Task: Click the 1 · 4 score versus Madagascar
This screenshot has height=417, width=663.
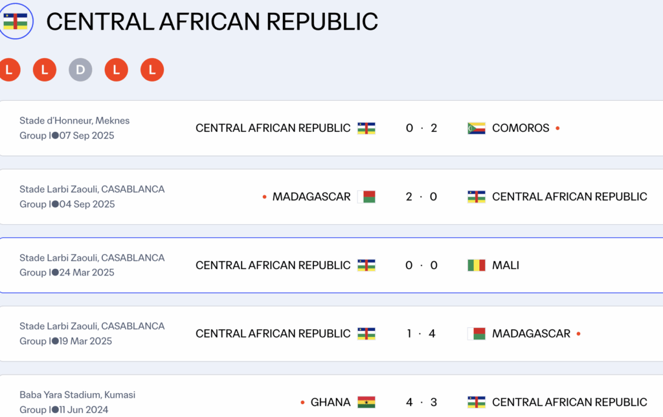Action: pos(421,334)
